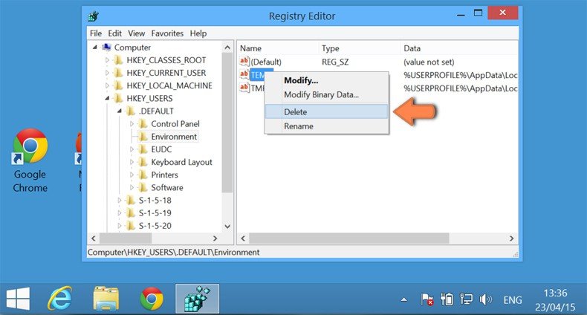Open the File menu

[x=95, y=33]
